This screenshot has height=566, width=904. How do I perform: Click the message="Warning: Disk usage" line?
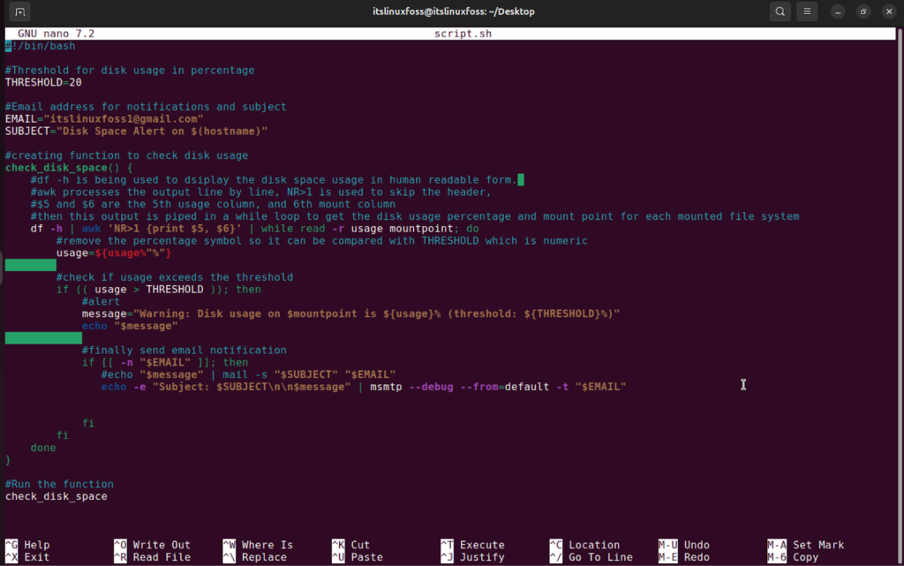click(350, 313)
